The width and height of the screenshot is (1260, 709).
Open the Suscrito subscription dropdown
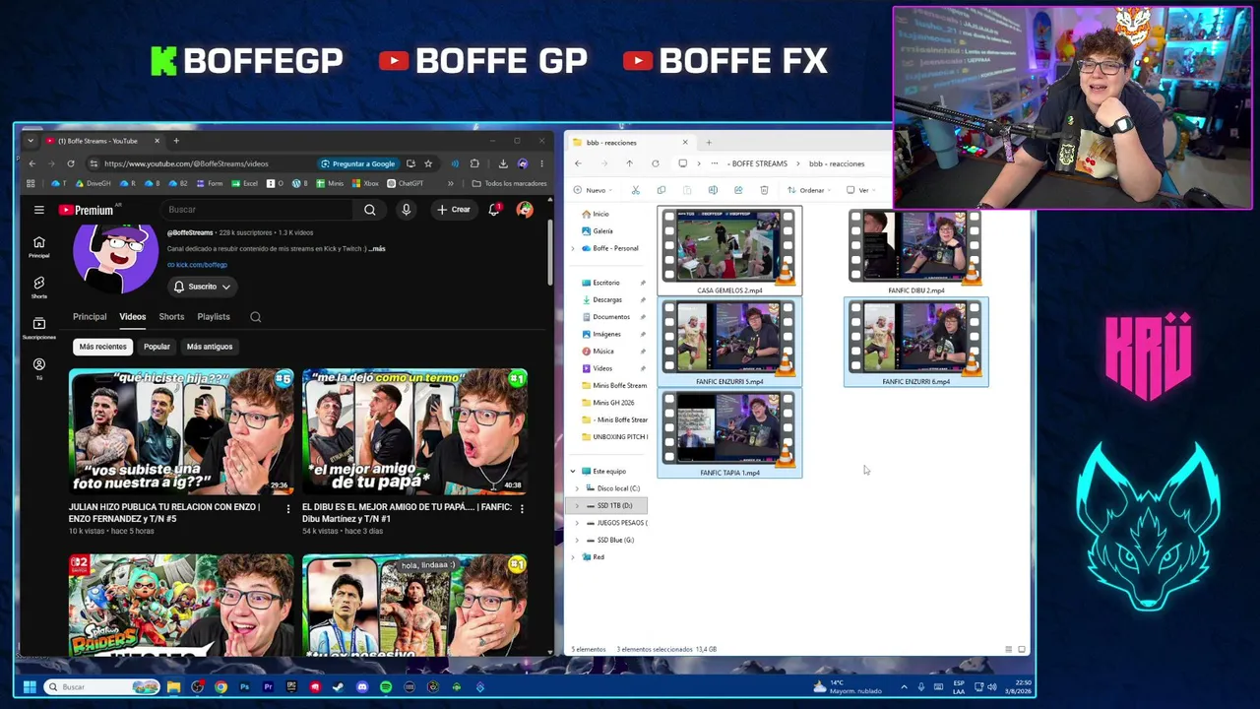tap(202, 287)
